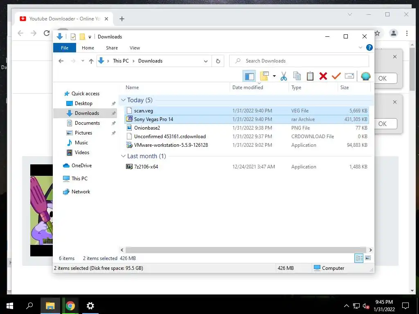Image resolution: width=419 pixels, height=314 pixels.
Task: Select the scan.veg file
Action: 247,110
